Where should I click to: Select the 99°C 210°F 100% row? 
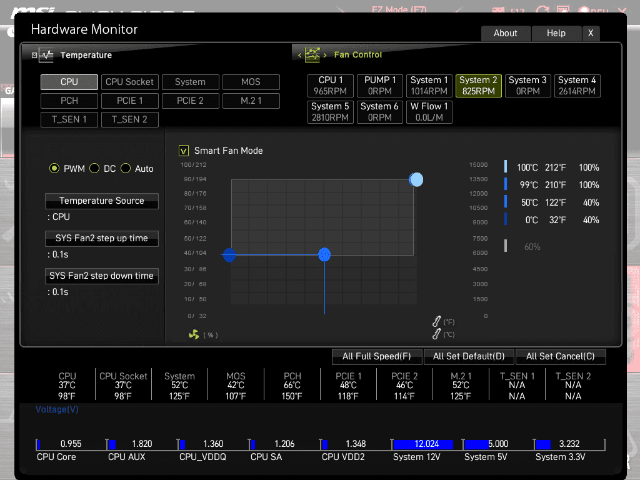[x=552, y=185]
